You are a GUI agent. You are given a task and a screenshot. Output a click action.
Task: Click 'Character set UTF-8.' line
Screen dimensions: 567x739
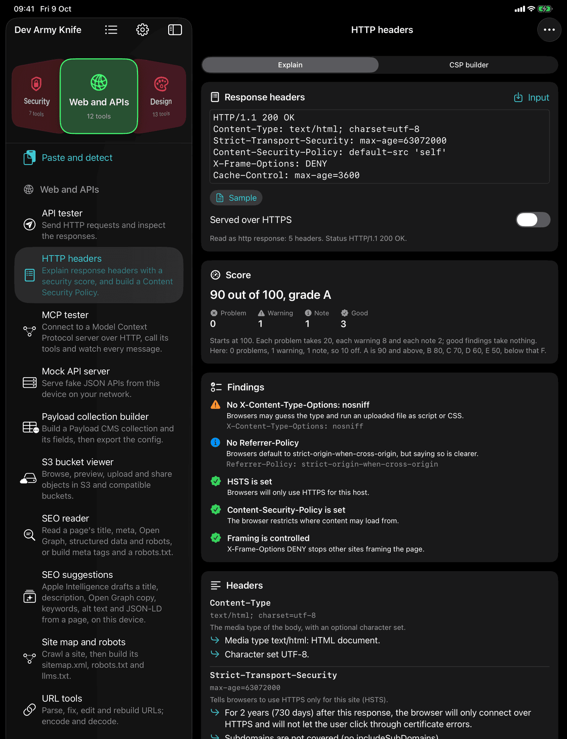[267, 654]
